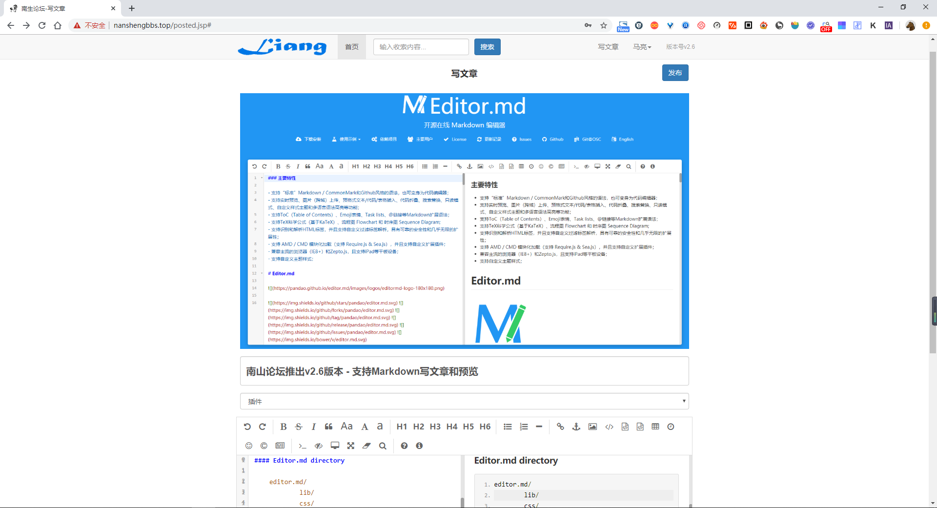Focus the search box 输入收索内容
Screen dimensions: 937x508
pyautogui.click(x=421, y=47)
